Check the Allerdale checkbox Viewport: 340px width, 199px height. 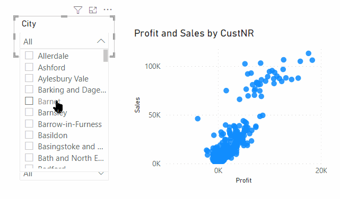click(29, 56)
